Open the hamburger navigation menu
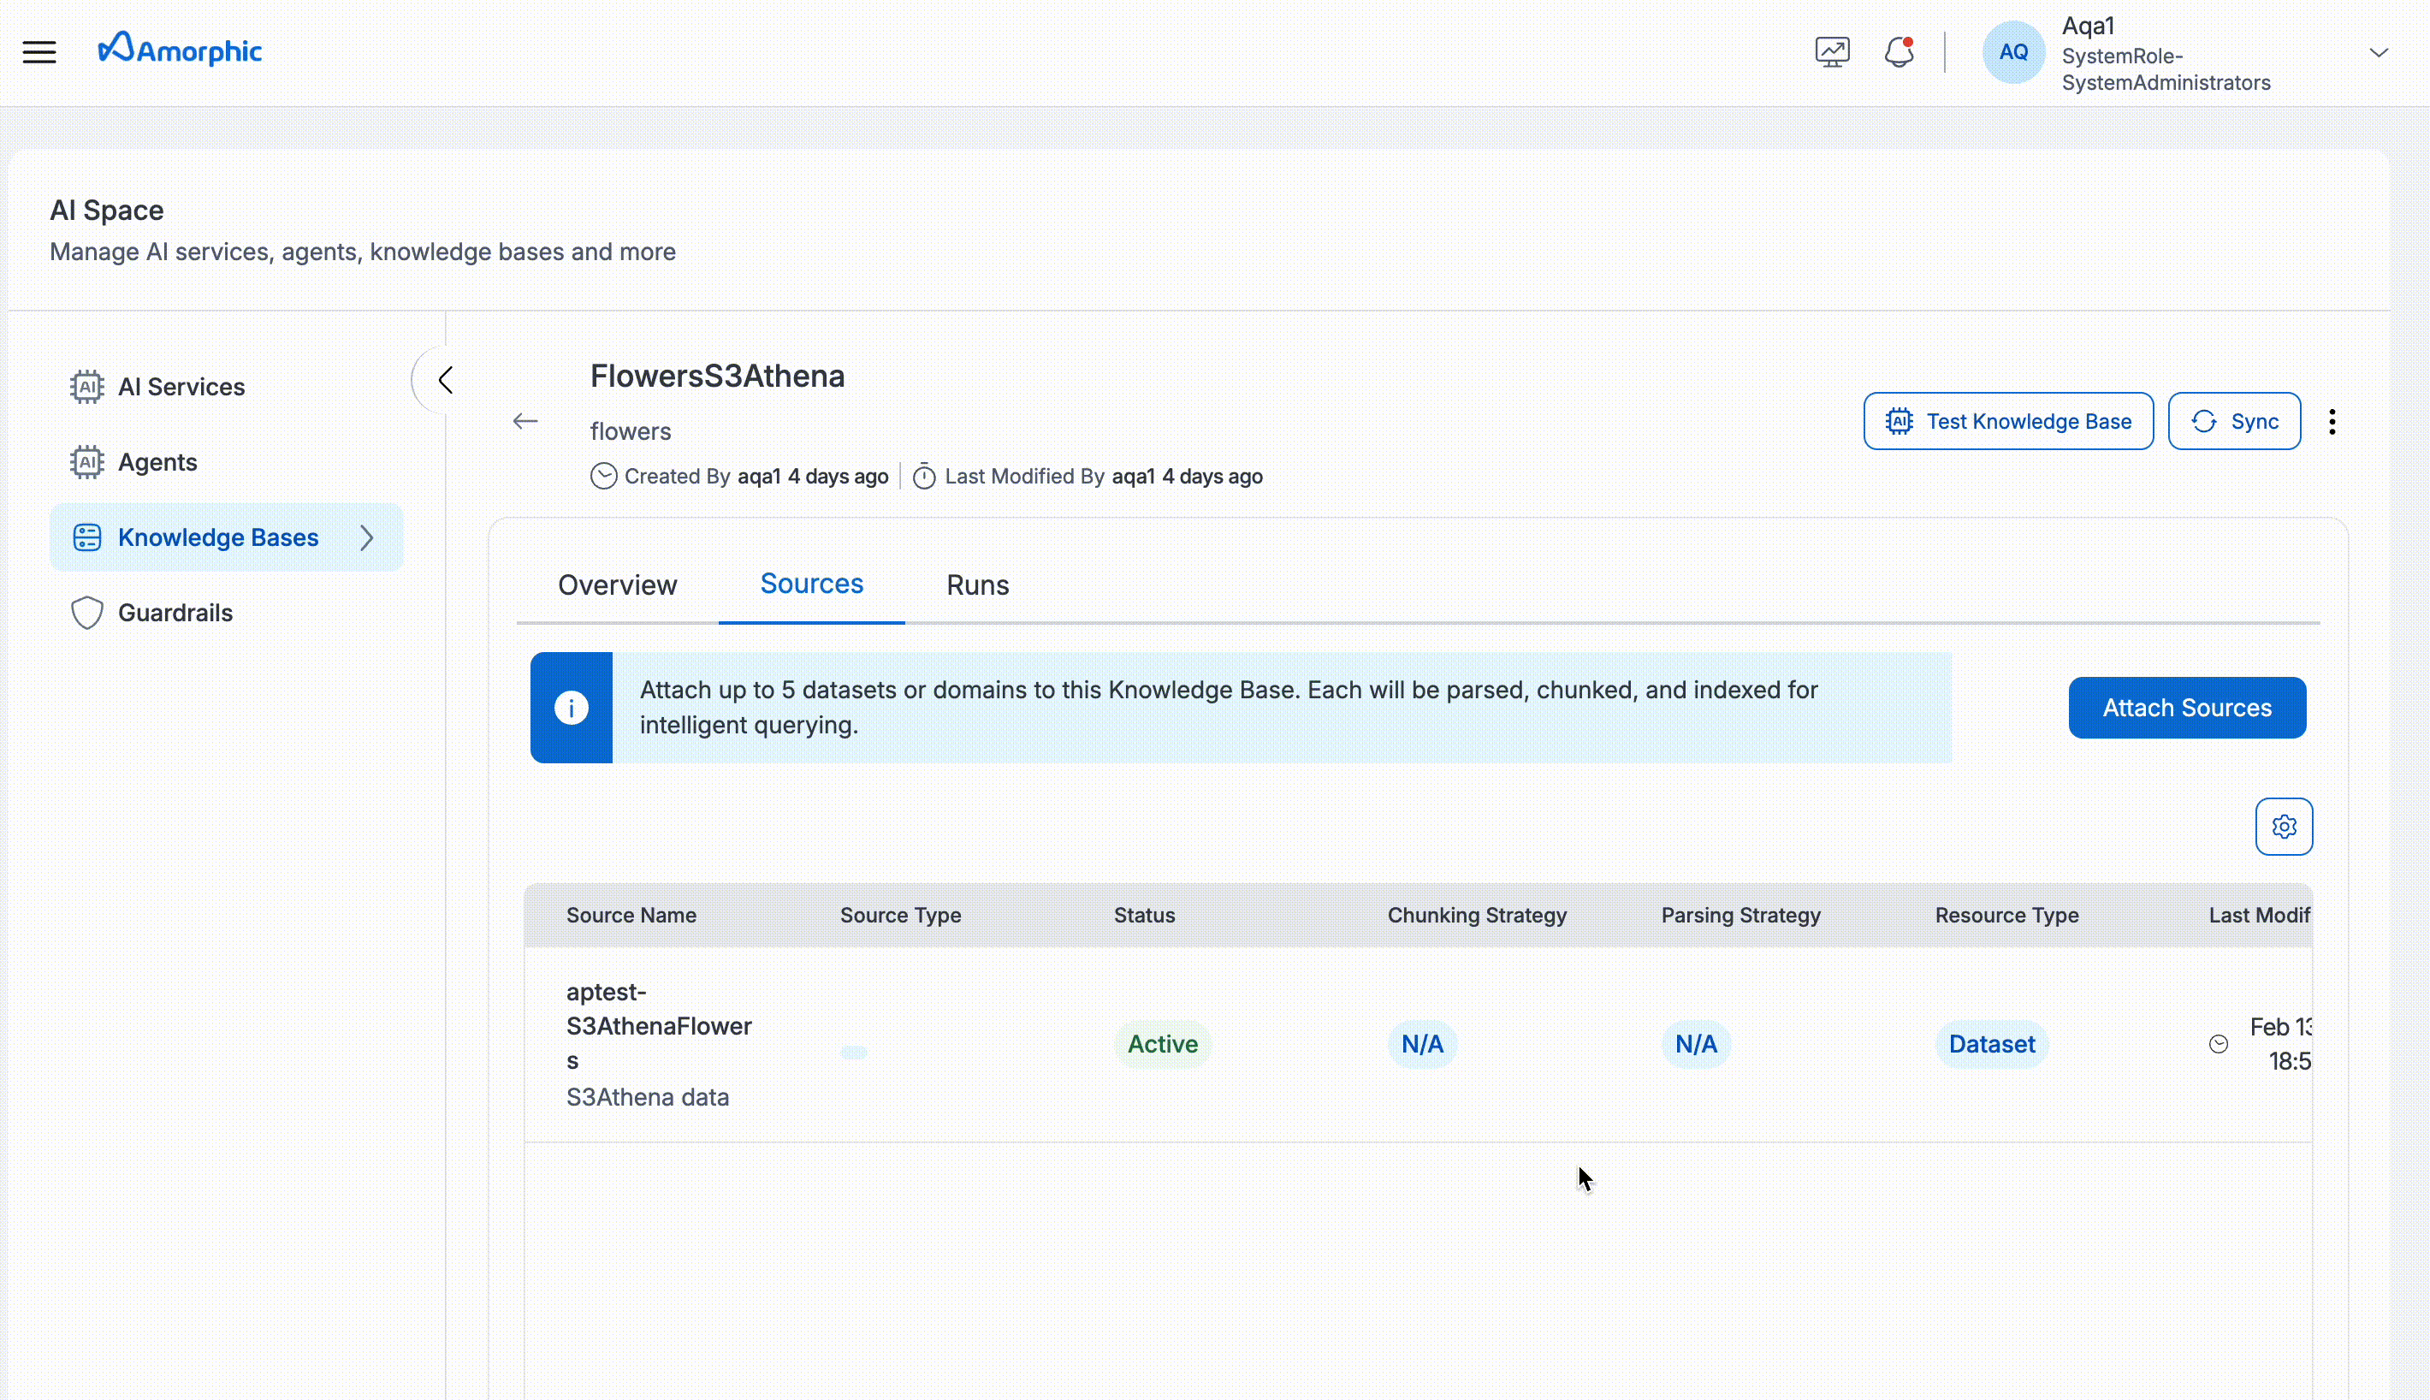Viewport: 2430px width, 1400px height. (40, 52)
